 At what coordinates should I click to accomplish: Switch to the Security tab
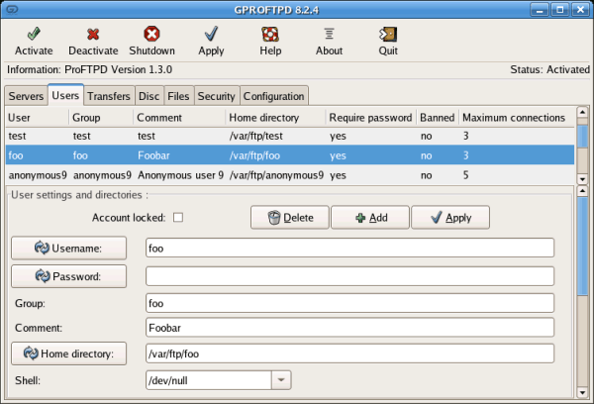[x=216, y=96]
